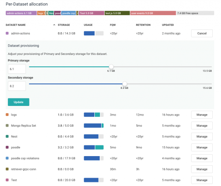Image resolution: width=221 pixels, height=186 pixels.
Task: Select the logs dataset name in the table
Action: click(14, 115)
